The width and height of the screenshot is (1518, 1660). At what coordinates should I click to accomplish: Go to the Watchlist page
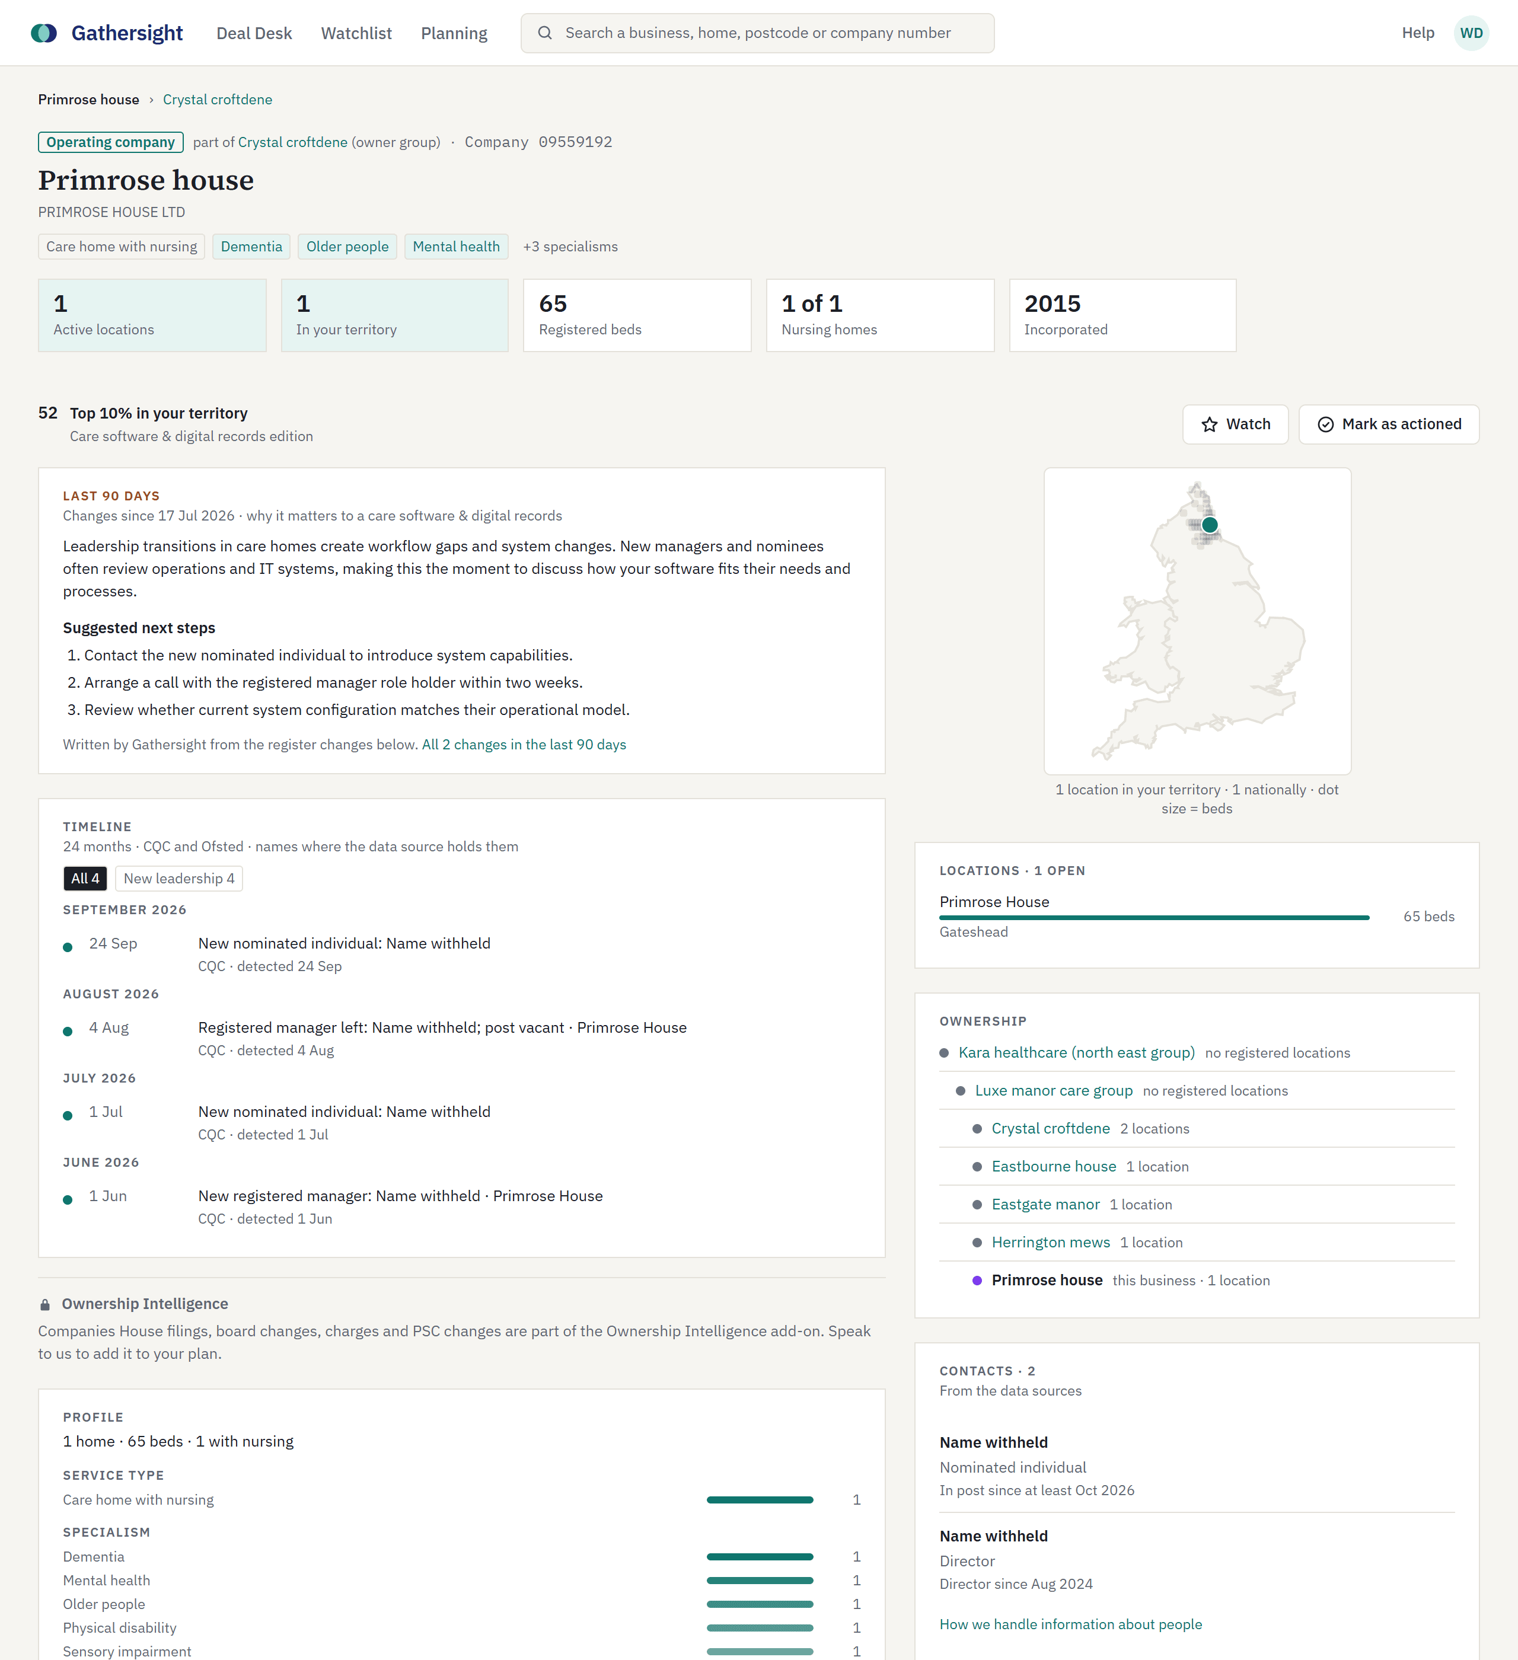356,33
